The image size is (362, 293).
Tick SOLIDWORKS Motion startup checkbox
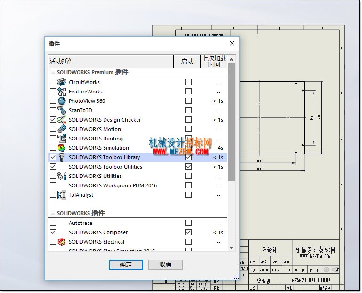(188, 129)
